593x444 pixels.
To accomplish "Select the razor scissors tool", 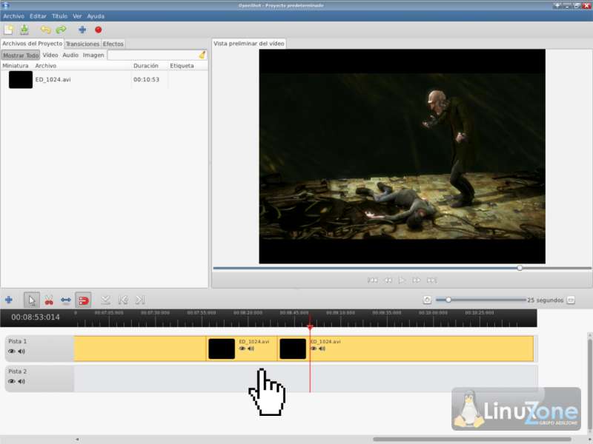I will [x=49, y=300].
